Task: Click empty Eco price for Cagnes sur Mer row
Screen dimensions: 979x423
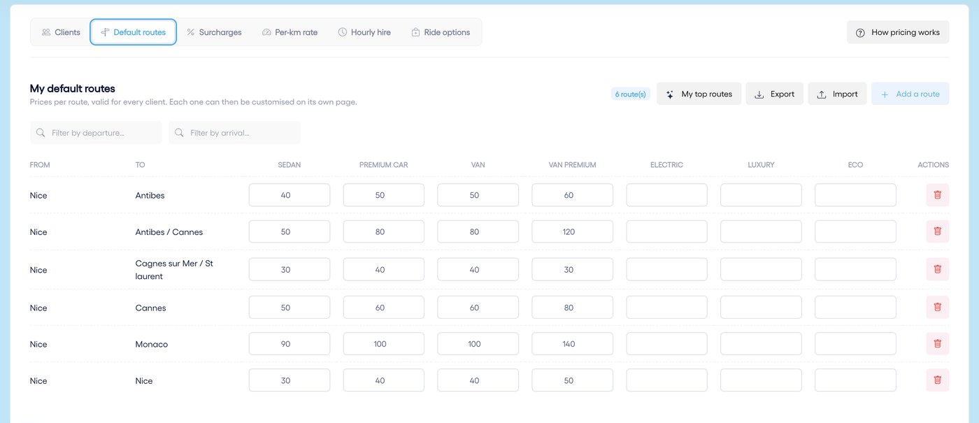Action: pos(855,269)
